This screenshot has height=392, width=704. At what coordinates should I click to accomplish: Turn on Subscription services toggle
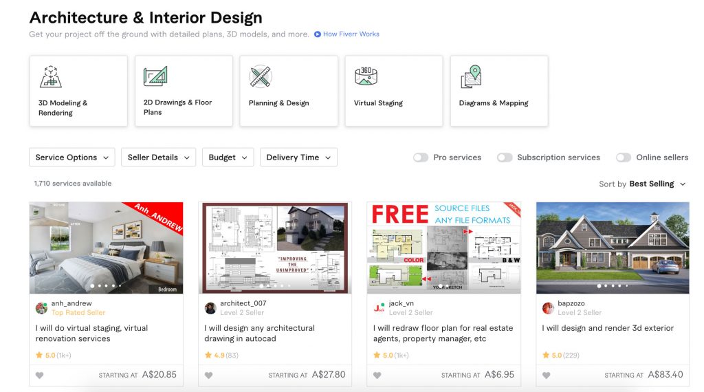[505, 157]
